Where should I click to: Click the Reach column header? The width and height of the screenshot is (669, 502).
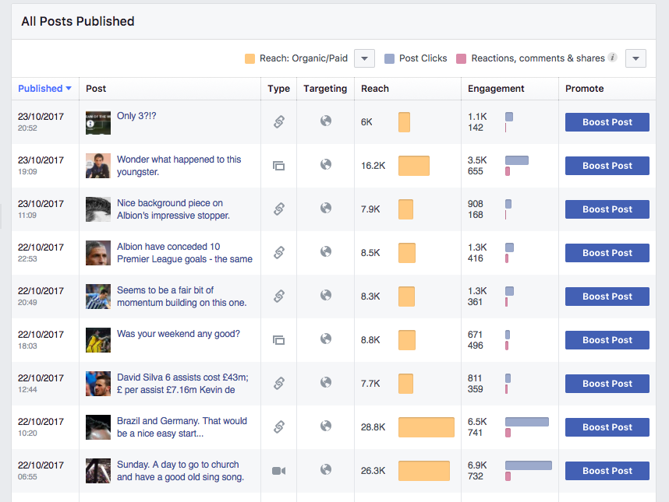(x=375, y=89)
